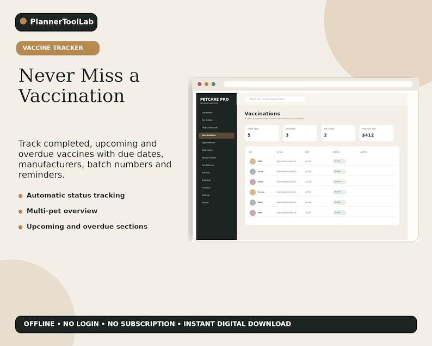This screenshot has height=346, width=432.
Task: Click Milo's avatar in the Jul 12 row
Action: (252, 161)
